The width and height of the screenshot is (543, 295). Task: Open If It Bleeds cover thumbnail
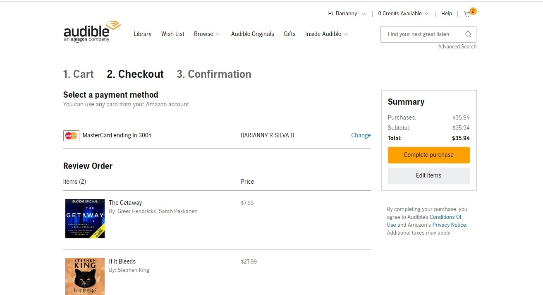click(x=85, y=276)
